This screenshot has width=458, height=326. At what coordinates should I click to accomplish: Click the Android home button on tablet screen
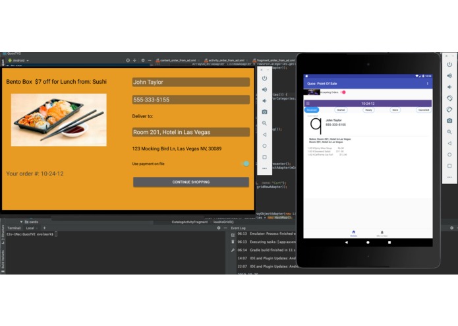(368, 242)
